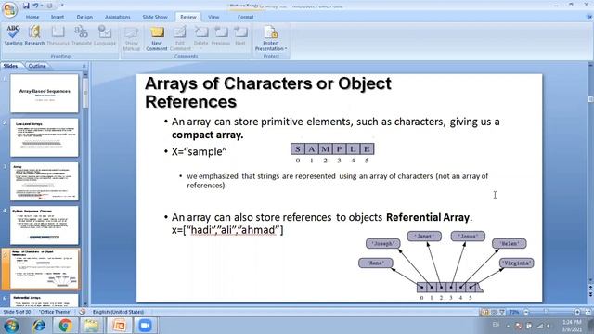Switch to the Insert ribbon tab
This screenshot has height=334, width=594.
[58, 17]
